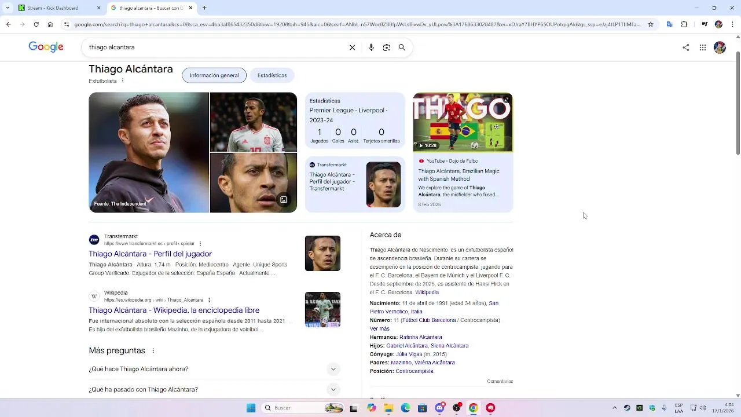Image resolution: width=741 pixels, height=417 pixels.
Task: Go to the browser home page
Action: pos(50,24)
